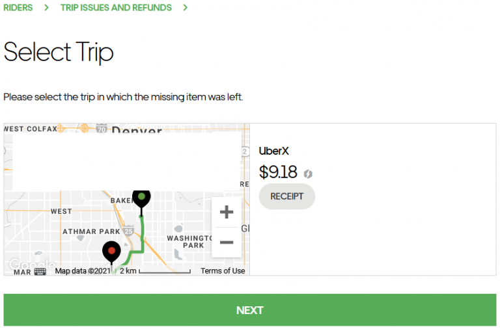The image size is (500, 329).
Task: Open the trip Receipt
Action: 287,196
